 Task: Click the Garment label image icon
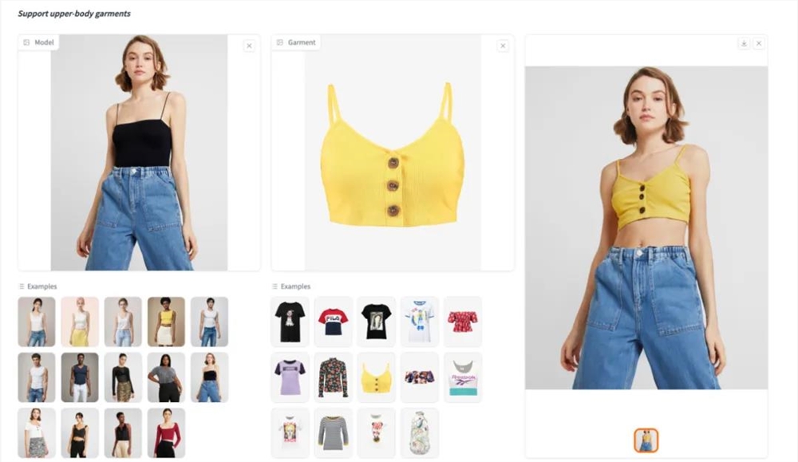click(280, 42)
